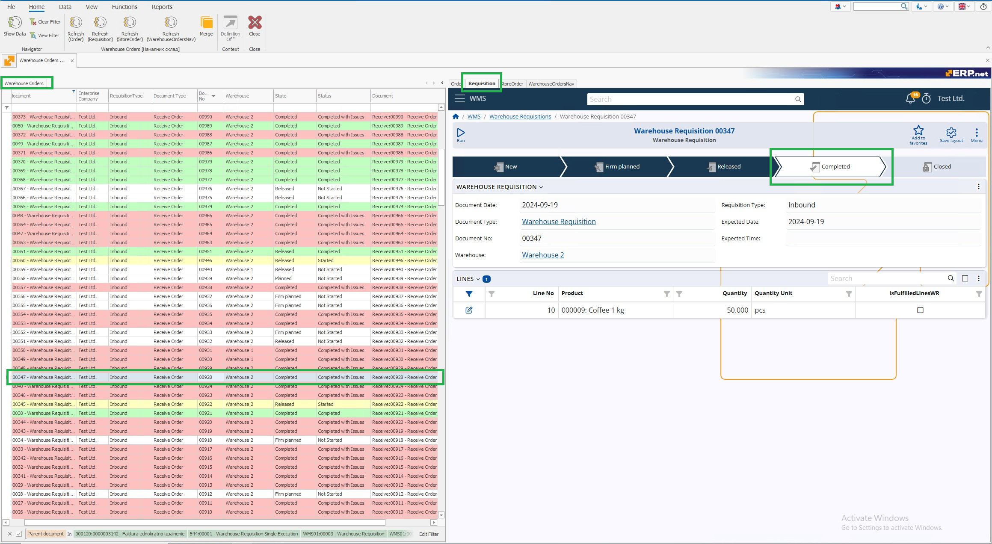Click Refresh (WarehouseOrdersNav) ribbon icon
The width and height of the screenshot is (992, 544).
coord(171,29)
